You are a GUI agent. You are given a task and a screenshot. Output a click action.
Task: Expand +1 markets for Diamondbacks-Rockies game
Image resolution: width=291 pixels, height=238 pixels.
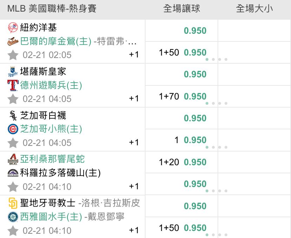point(134,186)
